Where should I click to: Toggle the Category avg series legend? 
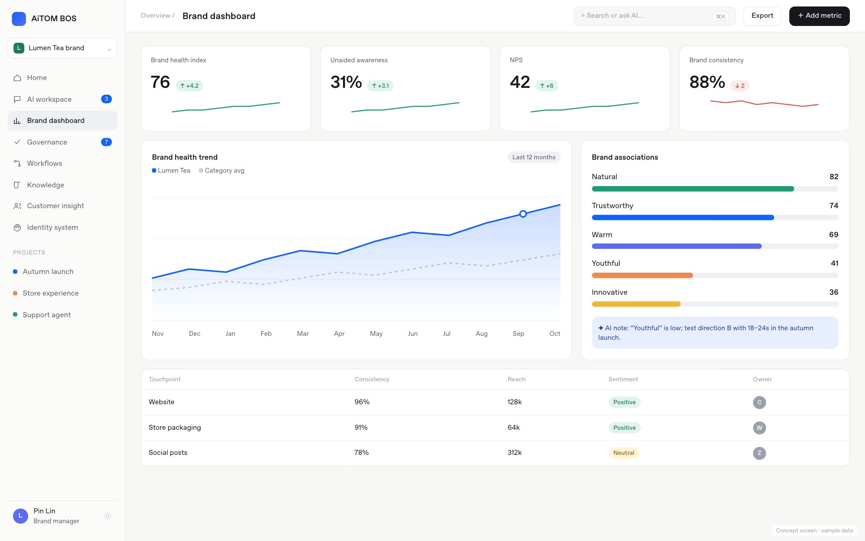(221, 171)
